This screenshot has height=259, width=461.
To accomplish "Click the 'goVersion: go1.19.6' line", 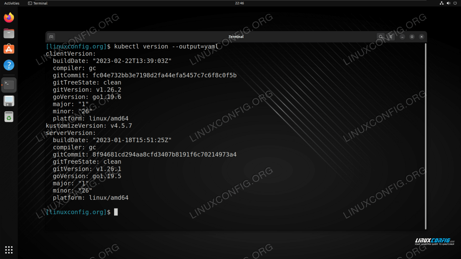I will coord(87,97).
